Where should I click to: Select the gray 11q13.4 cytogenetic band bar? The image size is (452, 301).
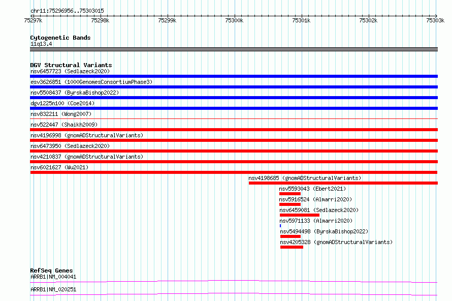[234, 49]
